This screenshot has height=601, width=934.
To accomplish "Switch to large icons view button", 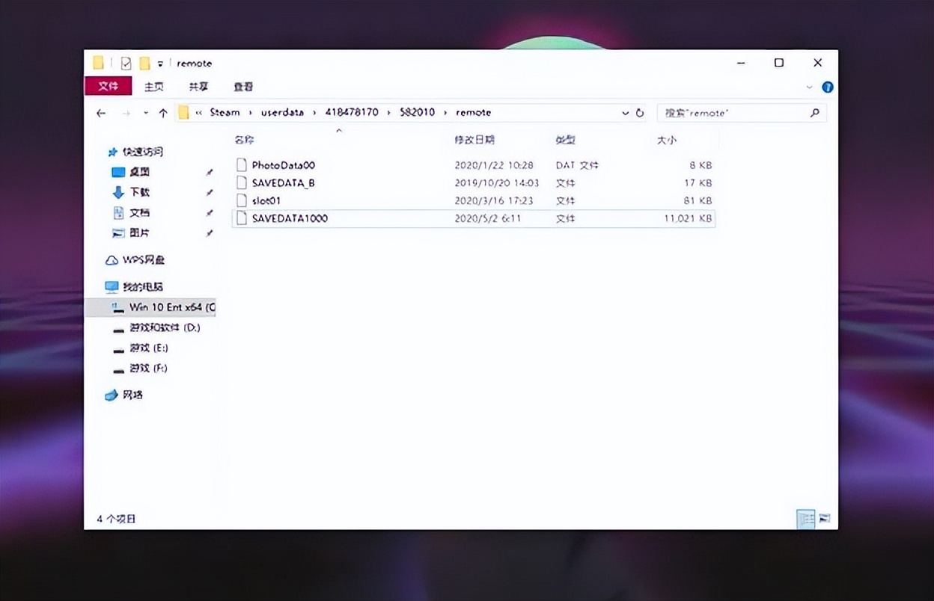I will tap(824, 518).
